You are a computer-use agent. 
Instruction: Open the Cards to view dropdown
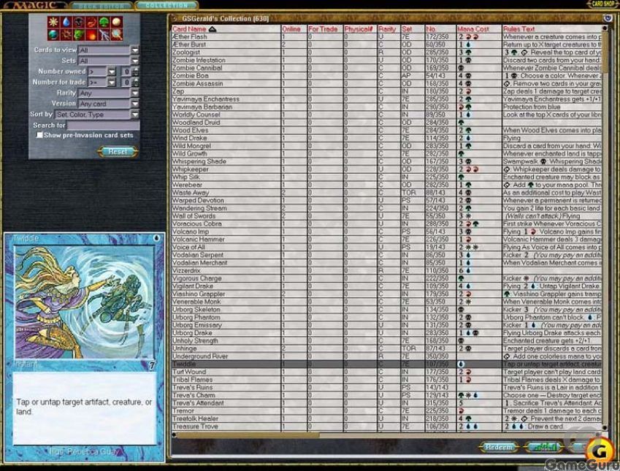point(135,50)
